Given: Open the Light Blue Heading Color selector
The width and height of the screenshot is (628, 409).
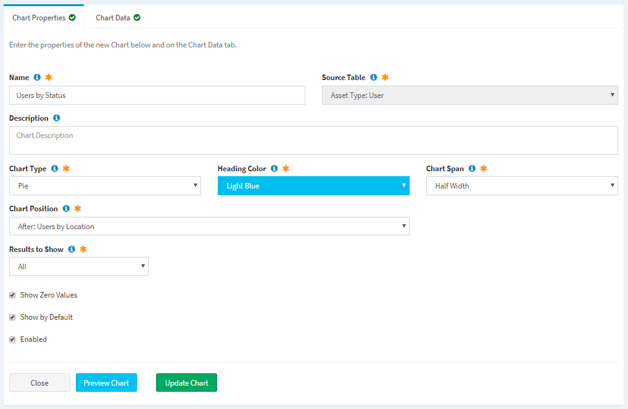Looking at the screenshot, I should [x=313, y=186].
